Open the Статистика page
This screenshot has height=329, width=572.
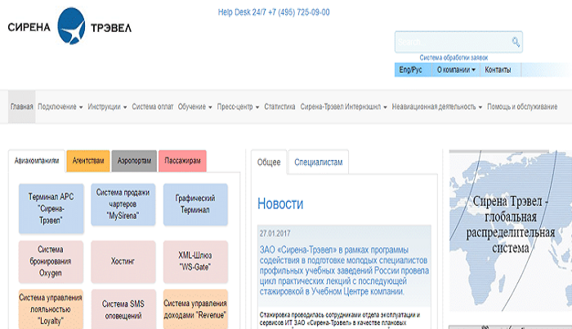[279, 107]
